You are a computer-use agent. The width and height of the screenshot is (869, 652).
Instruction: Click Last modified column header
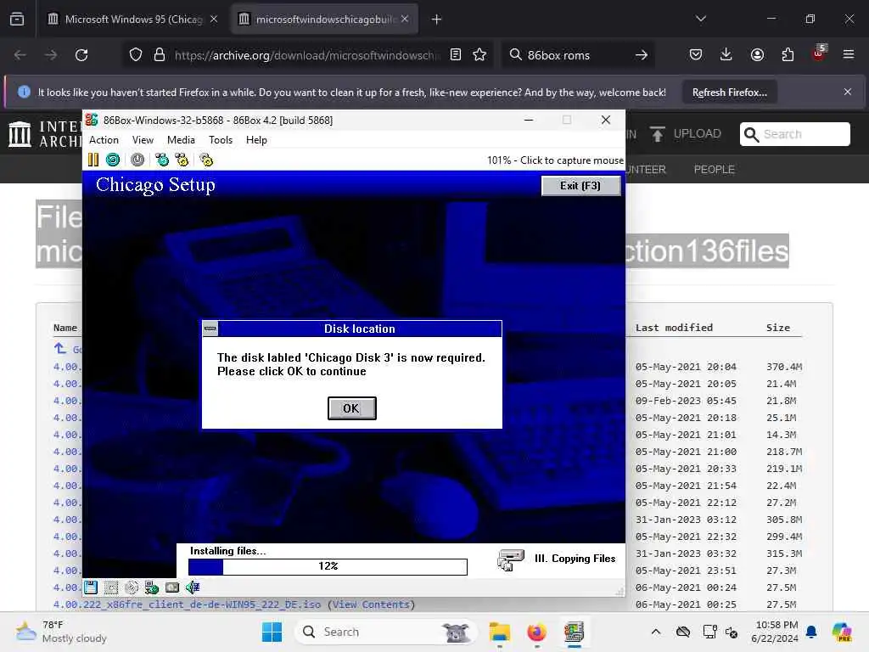(674, 328)
